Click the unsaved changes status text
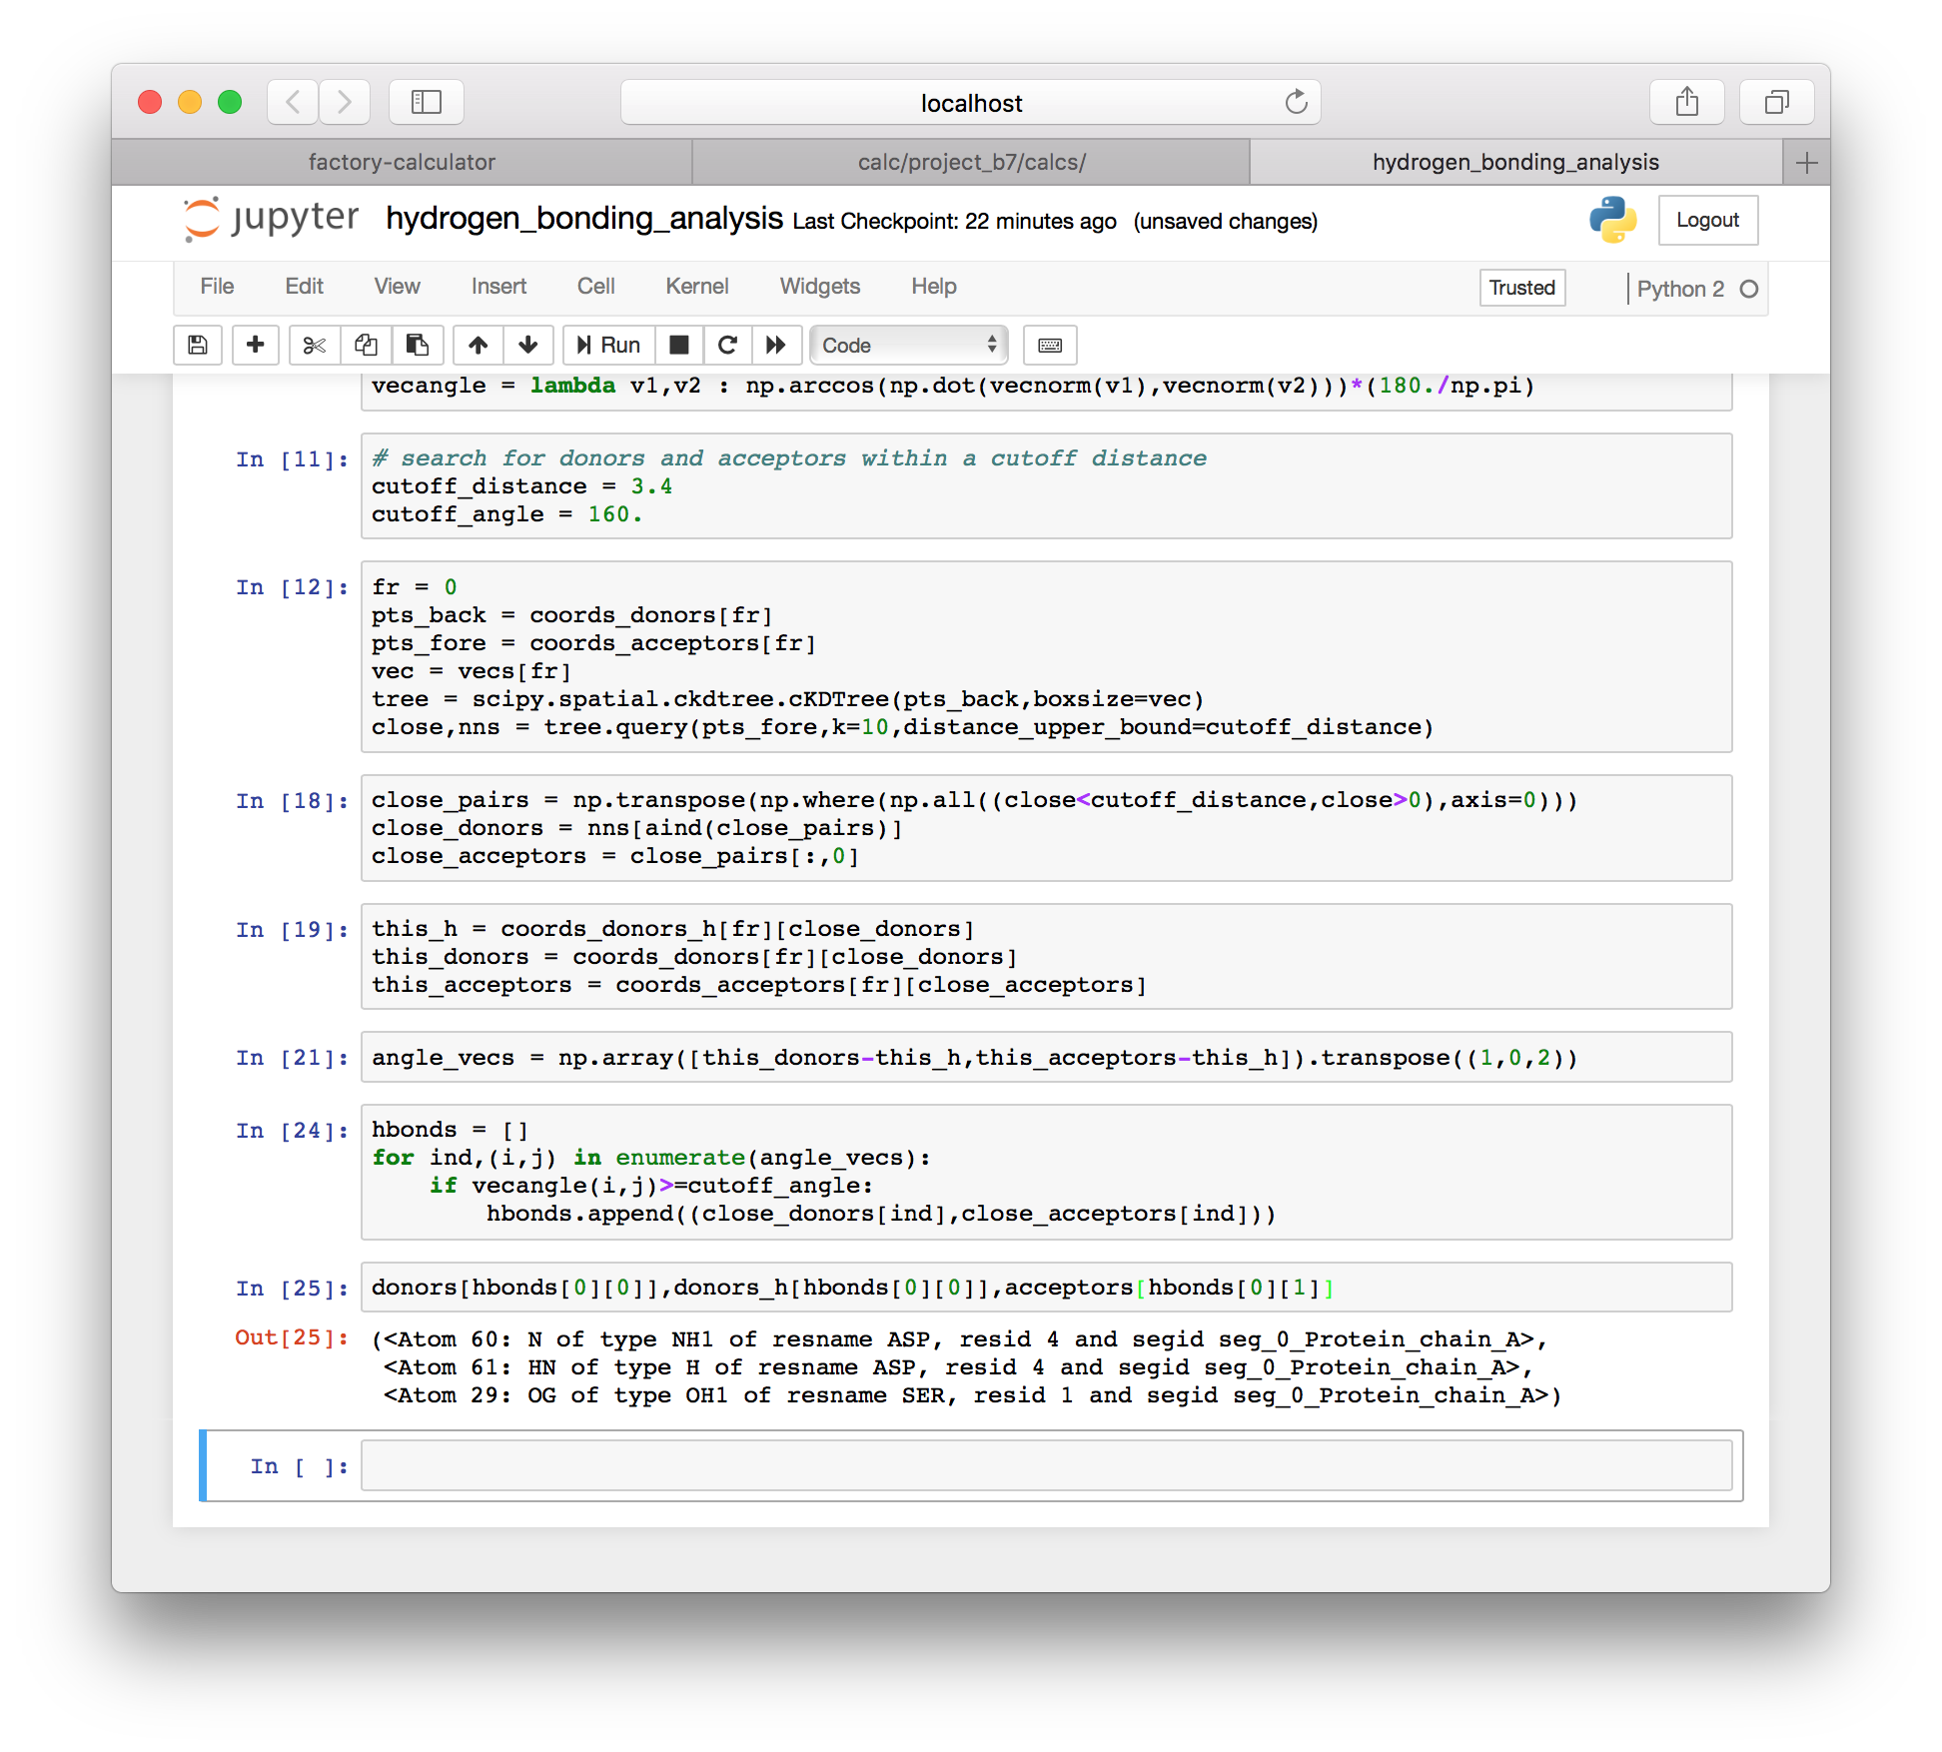The width and height of the screenshot is (1942, 1752). [x=1225, y=222]
